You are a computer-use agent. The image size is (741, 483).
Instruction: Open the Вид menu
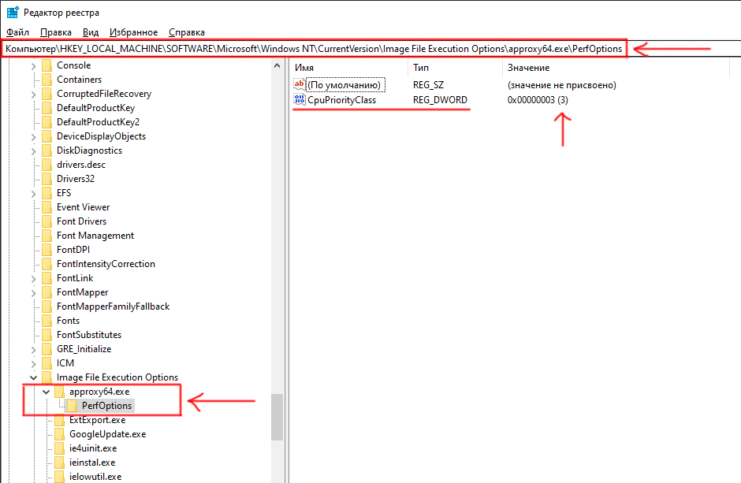(91, 32)
